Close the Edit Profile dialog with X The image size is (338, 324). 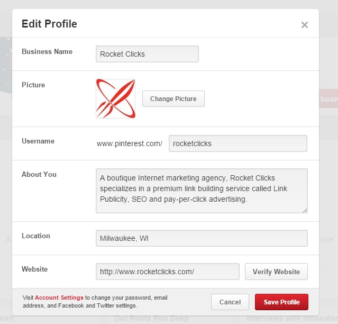click(304, 25)
